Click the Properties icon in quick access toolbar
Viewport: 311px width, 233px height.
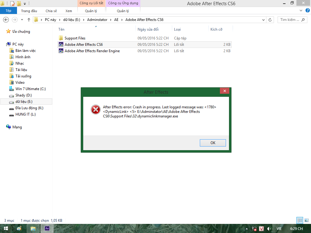[x=12, y=4]
